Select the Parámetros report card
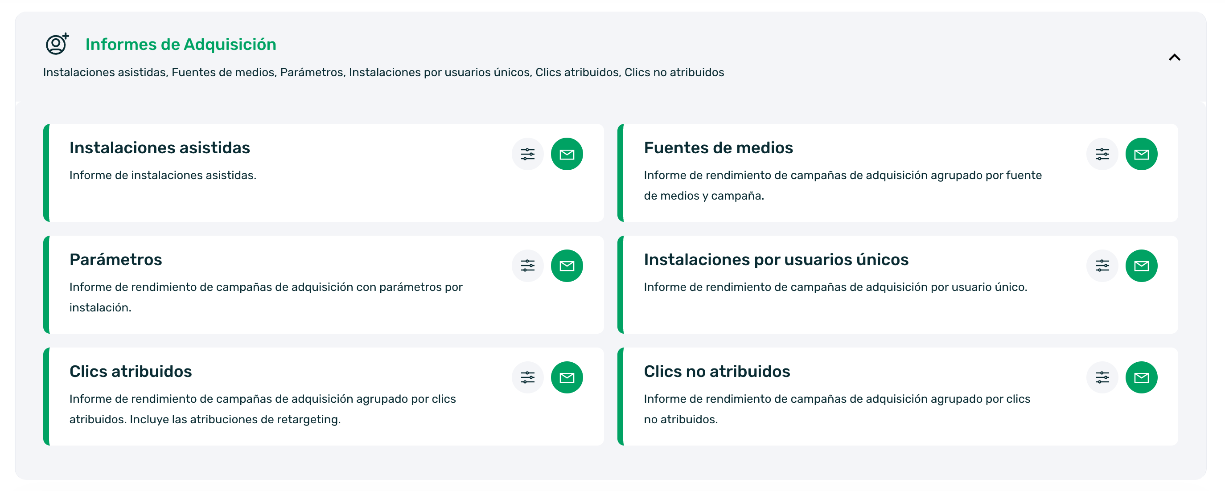This screenshot has width=1225, height=491. point(116,259)
